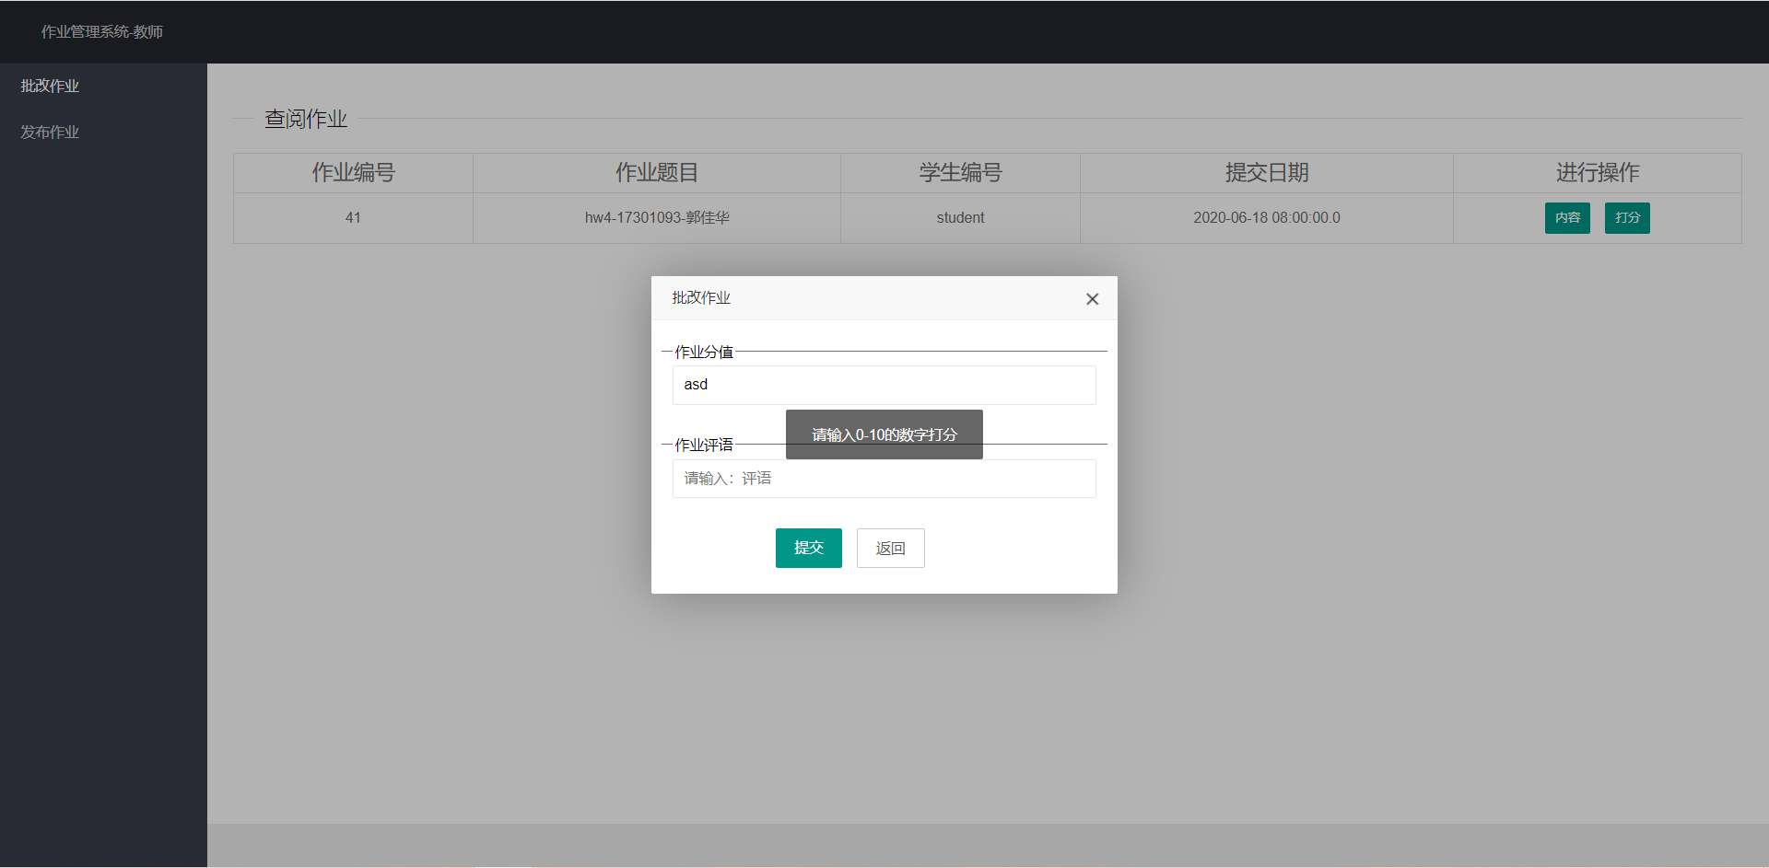Screen dimensions: 1769x868
Task: Click the 作业题目 column header
Action: pos(656,172)
